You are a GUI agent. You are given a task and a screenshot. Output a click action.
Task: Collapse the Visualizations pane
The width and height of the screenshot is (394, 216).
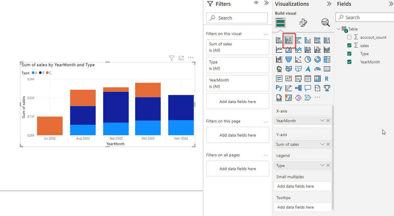tap(329, 4)
